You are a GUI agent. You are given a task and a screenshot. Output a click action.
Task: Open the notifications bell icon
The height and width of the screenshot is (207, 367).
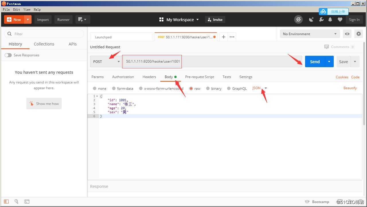[x=330, y=19]
